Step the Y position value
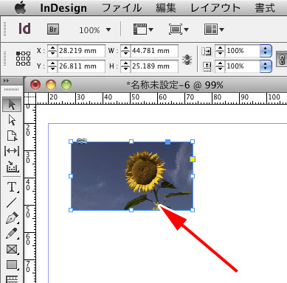Screen dimensions: 287x283 (52, 66)
